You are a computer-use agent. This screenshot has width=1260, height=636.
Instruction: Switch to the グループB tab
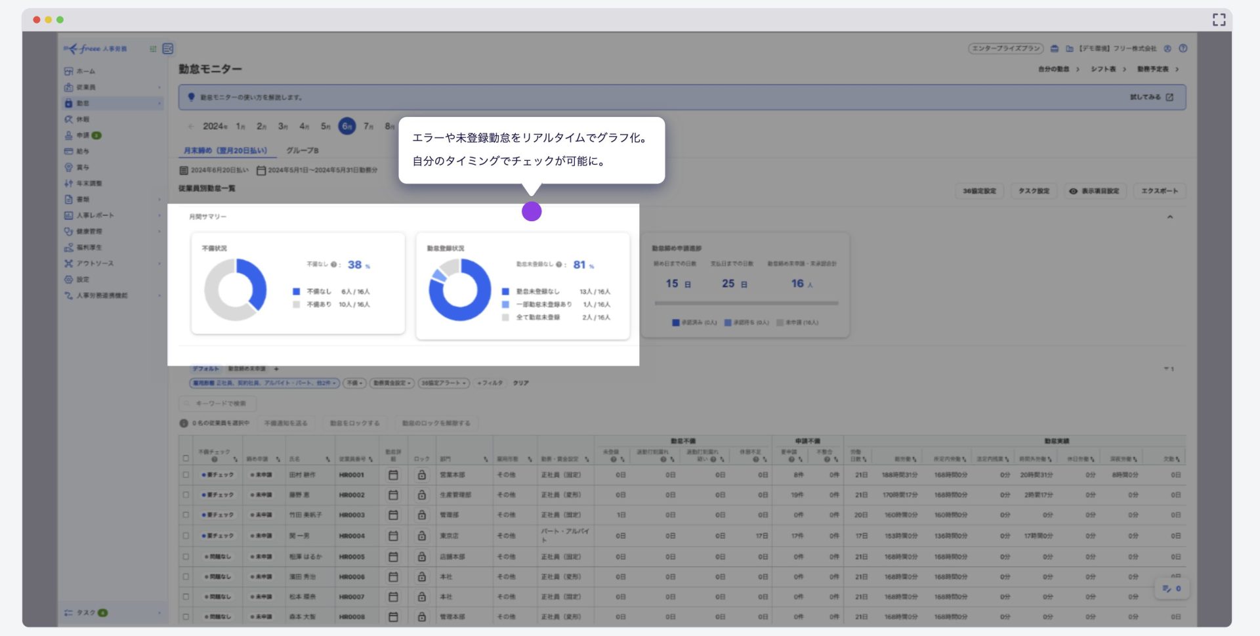(302, 150)
